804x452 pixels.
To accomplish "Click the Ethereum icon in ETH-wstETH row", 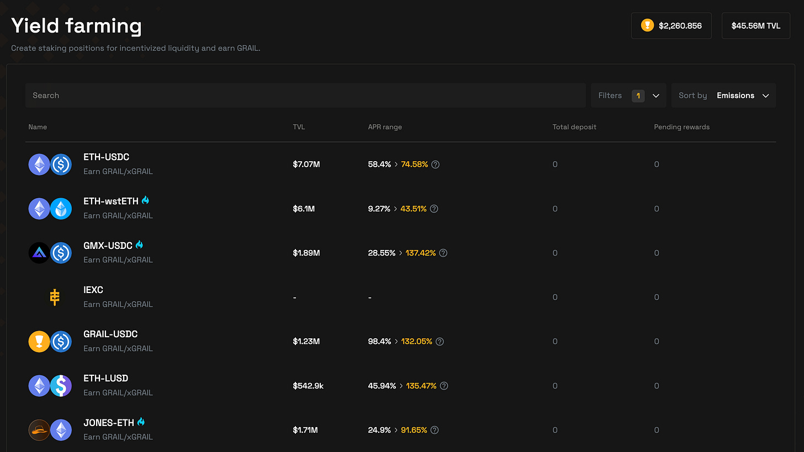I will click(x=39, y=209).
